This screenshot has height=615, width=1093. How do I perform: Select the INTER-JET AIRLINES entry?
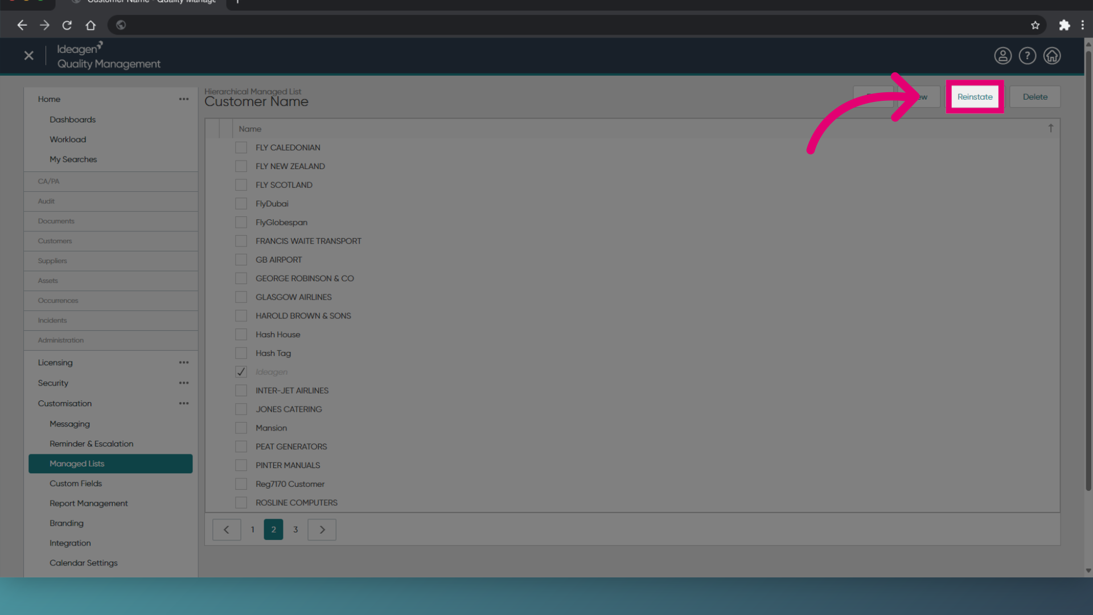(292, 391)
